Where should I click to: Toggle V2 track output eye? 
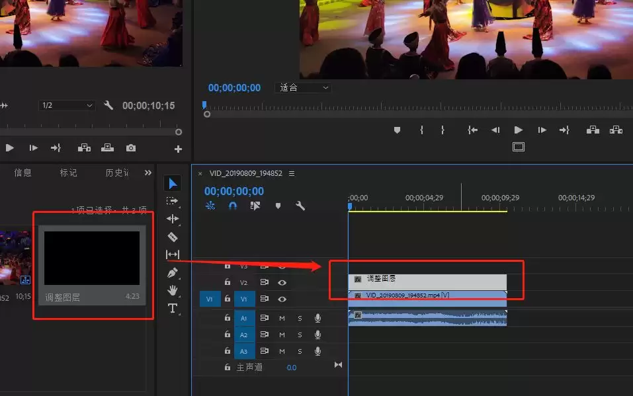point(282,282)
